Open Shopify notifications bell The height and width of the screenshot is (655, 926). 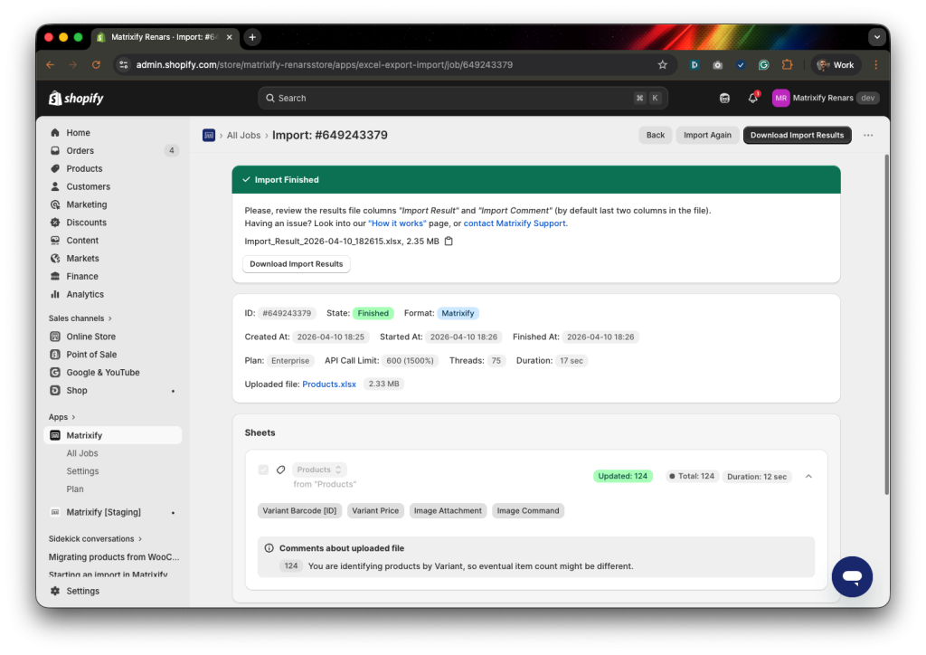(752, 97)
